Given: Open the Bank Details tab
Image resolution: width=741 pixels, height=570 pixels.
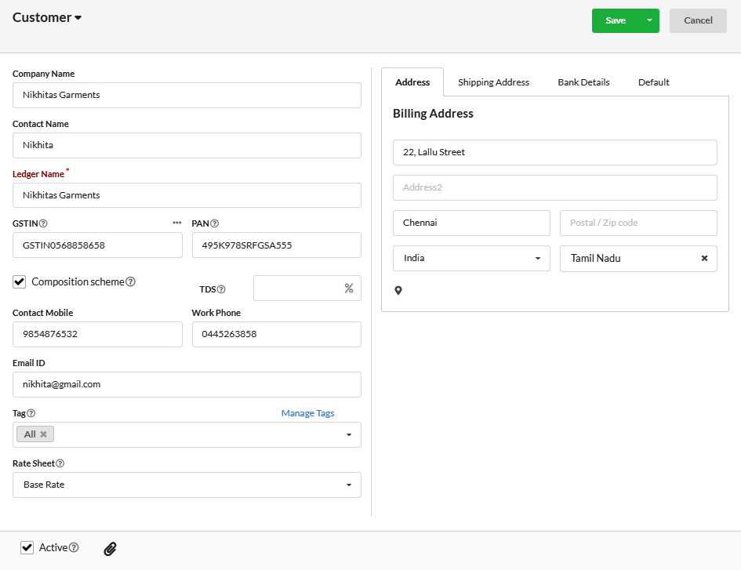Looking at the screenshot, I should coord(583,82).
